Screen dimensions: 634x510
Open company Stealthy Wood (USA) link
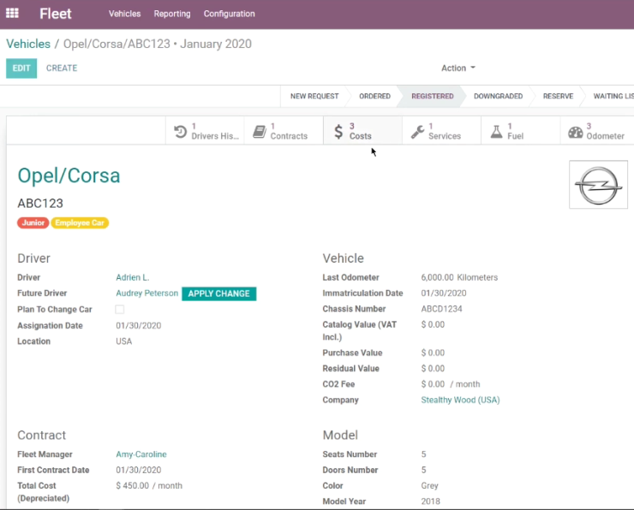[460, 400]
